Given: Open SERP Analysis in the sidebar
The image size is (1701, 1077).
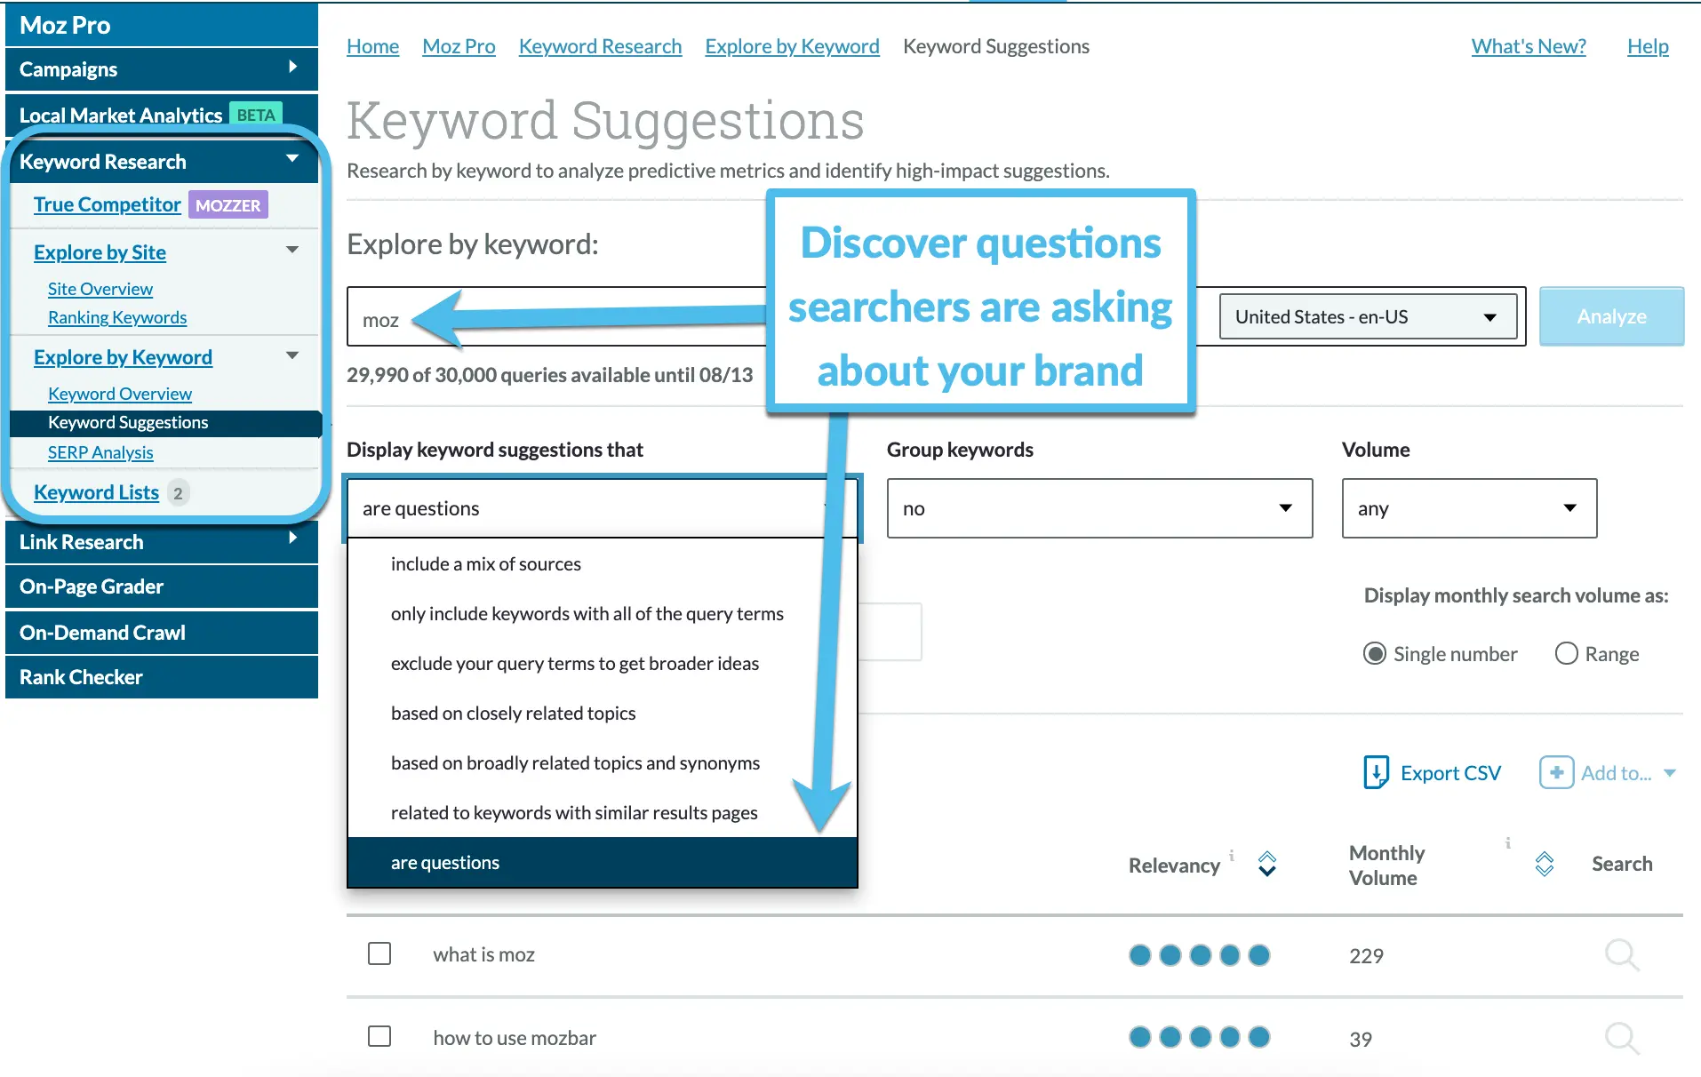Looking at the screenshot, I should (x=100, y=452).
